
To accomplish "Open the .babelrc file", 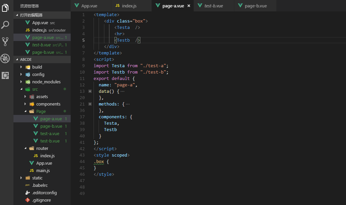I will [x=42, y=186].
